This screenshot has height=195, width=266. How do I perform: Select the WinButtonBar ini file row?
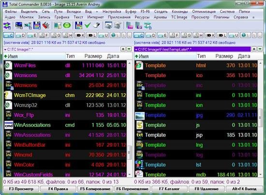[65, 145]
